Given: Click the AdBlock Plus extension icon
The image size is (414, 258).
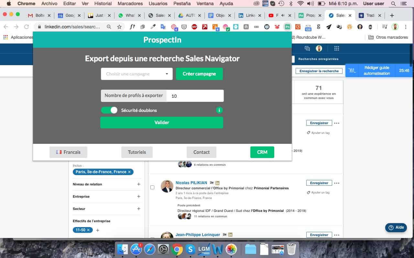Looking at the screenshot, I should (x=194, y=27).
